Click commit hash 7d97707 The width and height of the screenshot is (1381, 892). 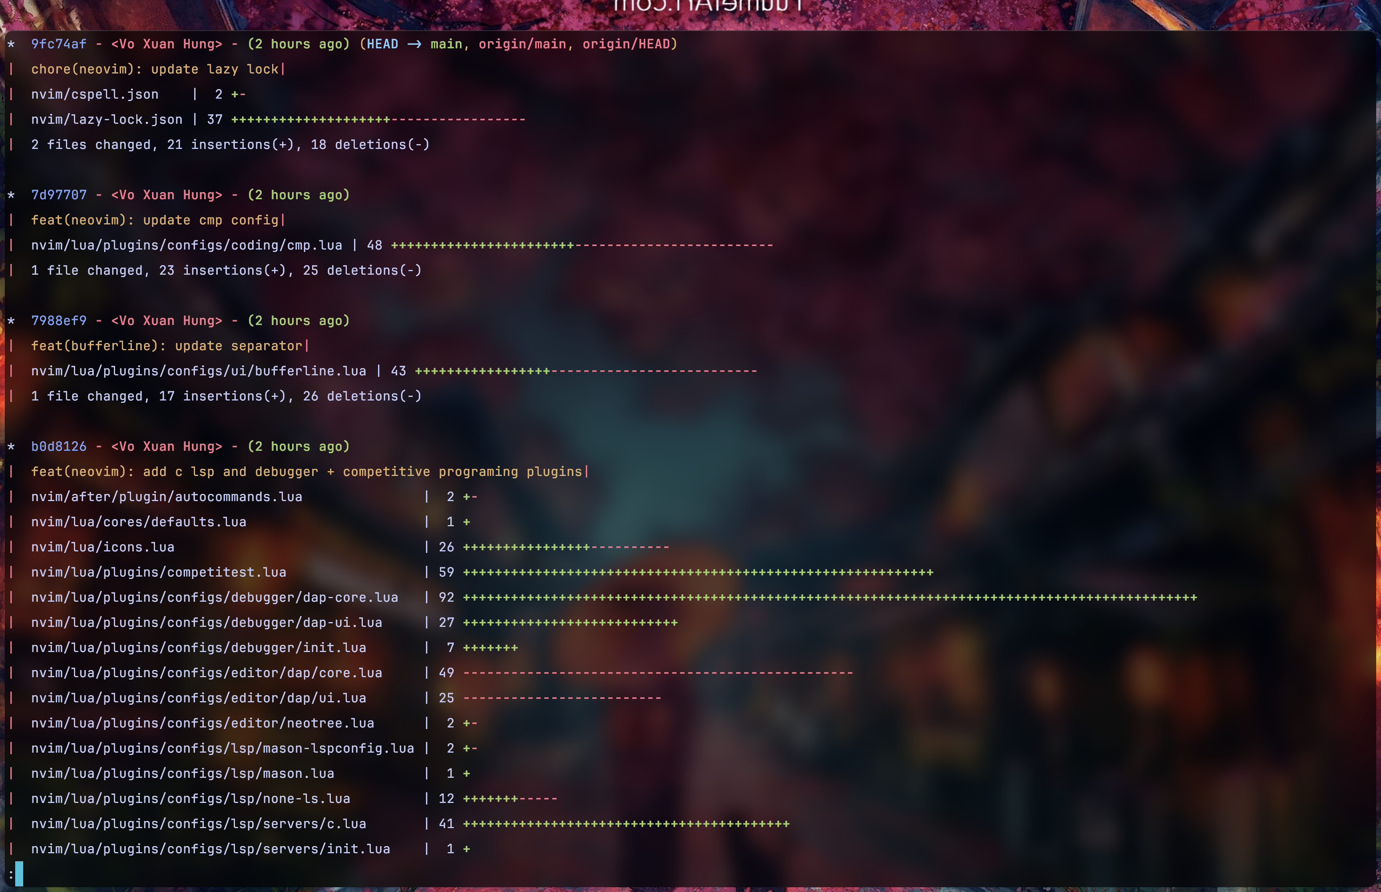[x=58, y=194]
